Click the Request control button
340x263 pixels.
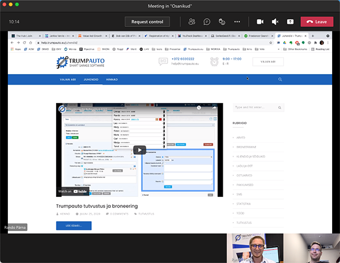147,21
